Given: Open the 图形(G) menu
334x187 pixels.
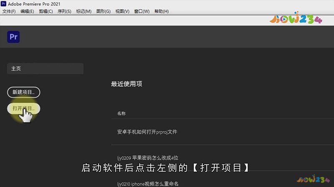Looking at the screenshot, I should [x=103, y=11].
